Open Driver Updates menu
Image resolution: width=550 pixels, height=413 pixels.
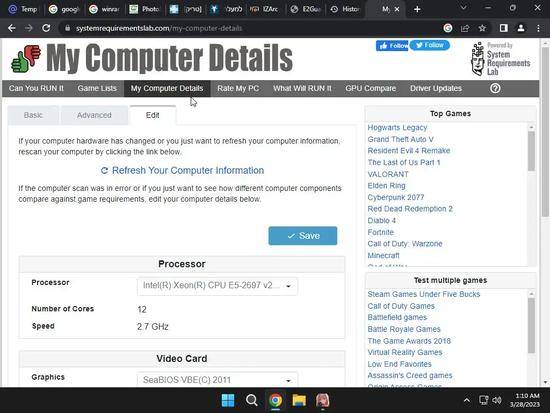tap(436, 89)
